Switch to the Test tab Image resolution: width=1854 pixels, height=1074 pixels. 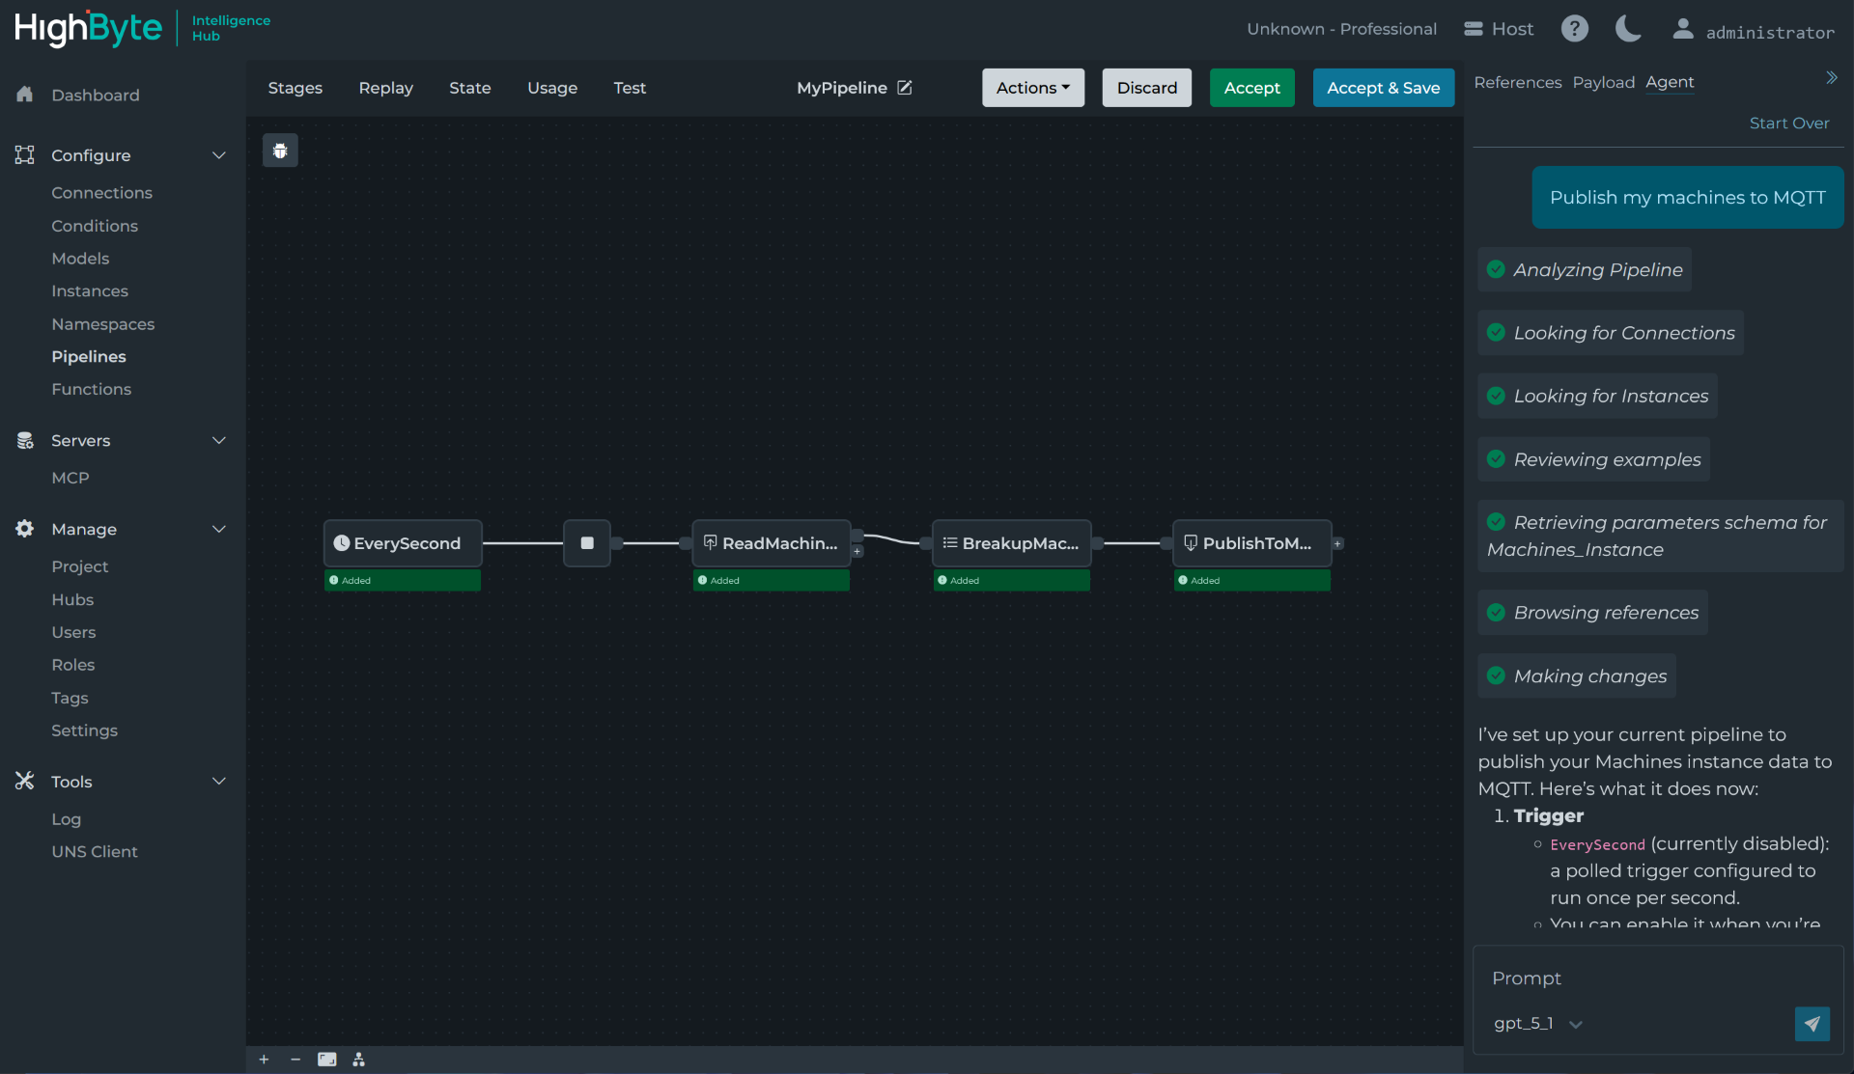(629, 88)
